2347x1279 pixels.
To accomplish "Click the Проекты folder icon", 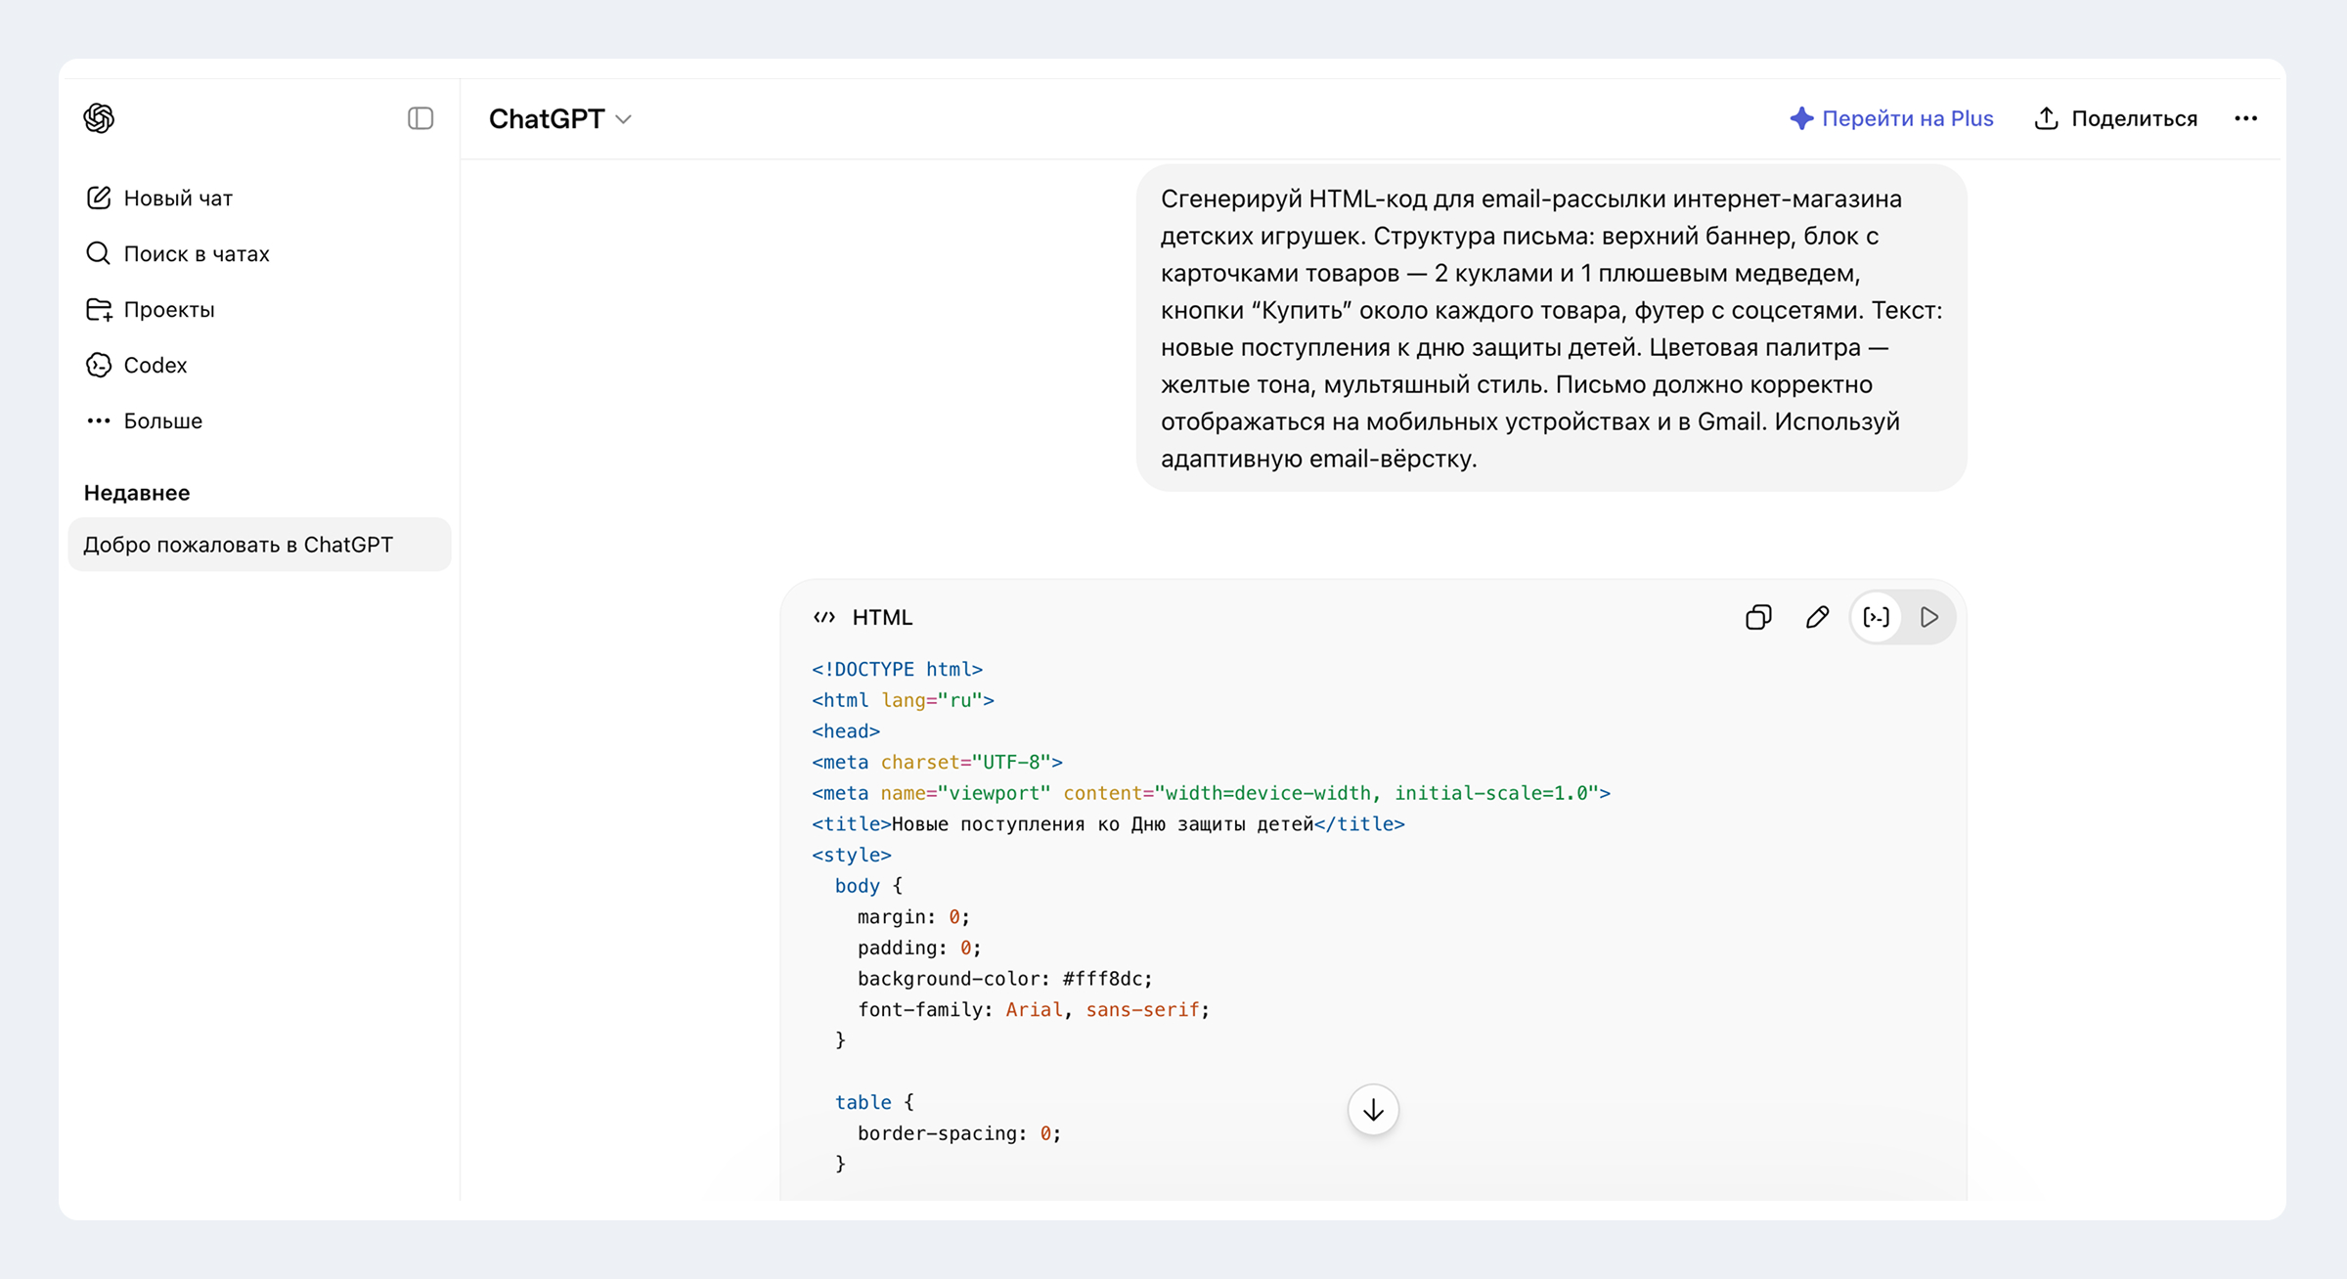I will click(x=99, y=309).
